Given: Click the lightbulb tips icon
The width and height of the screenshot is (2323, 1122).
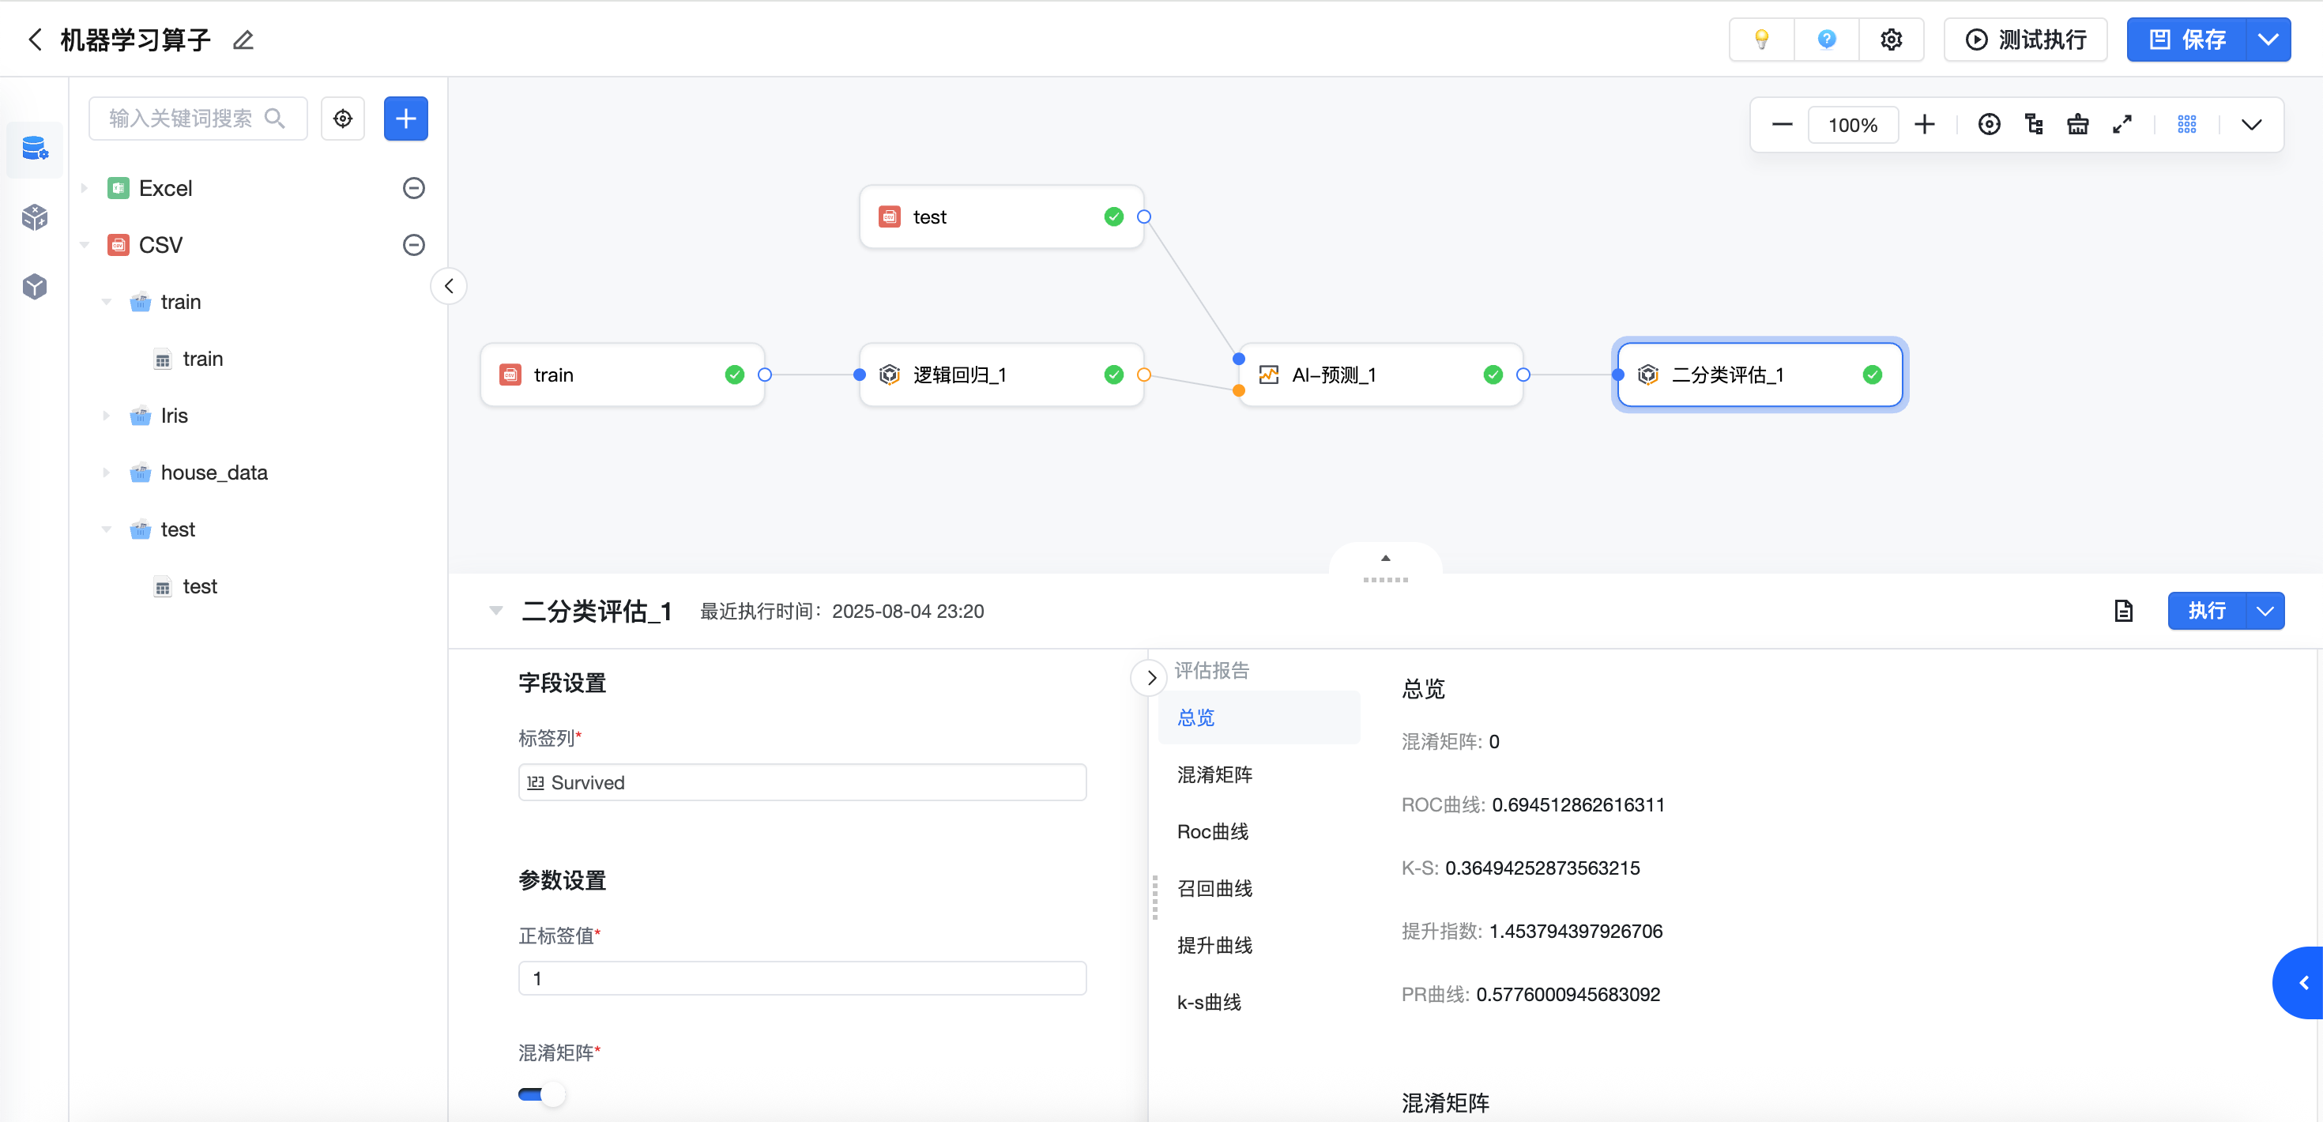Looking at the screenshot, I should coord(1761,40).
